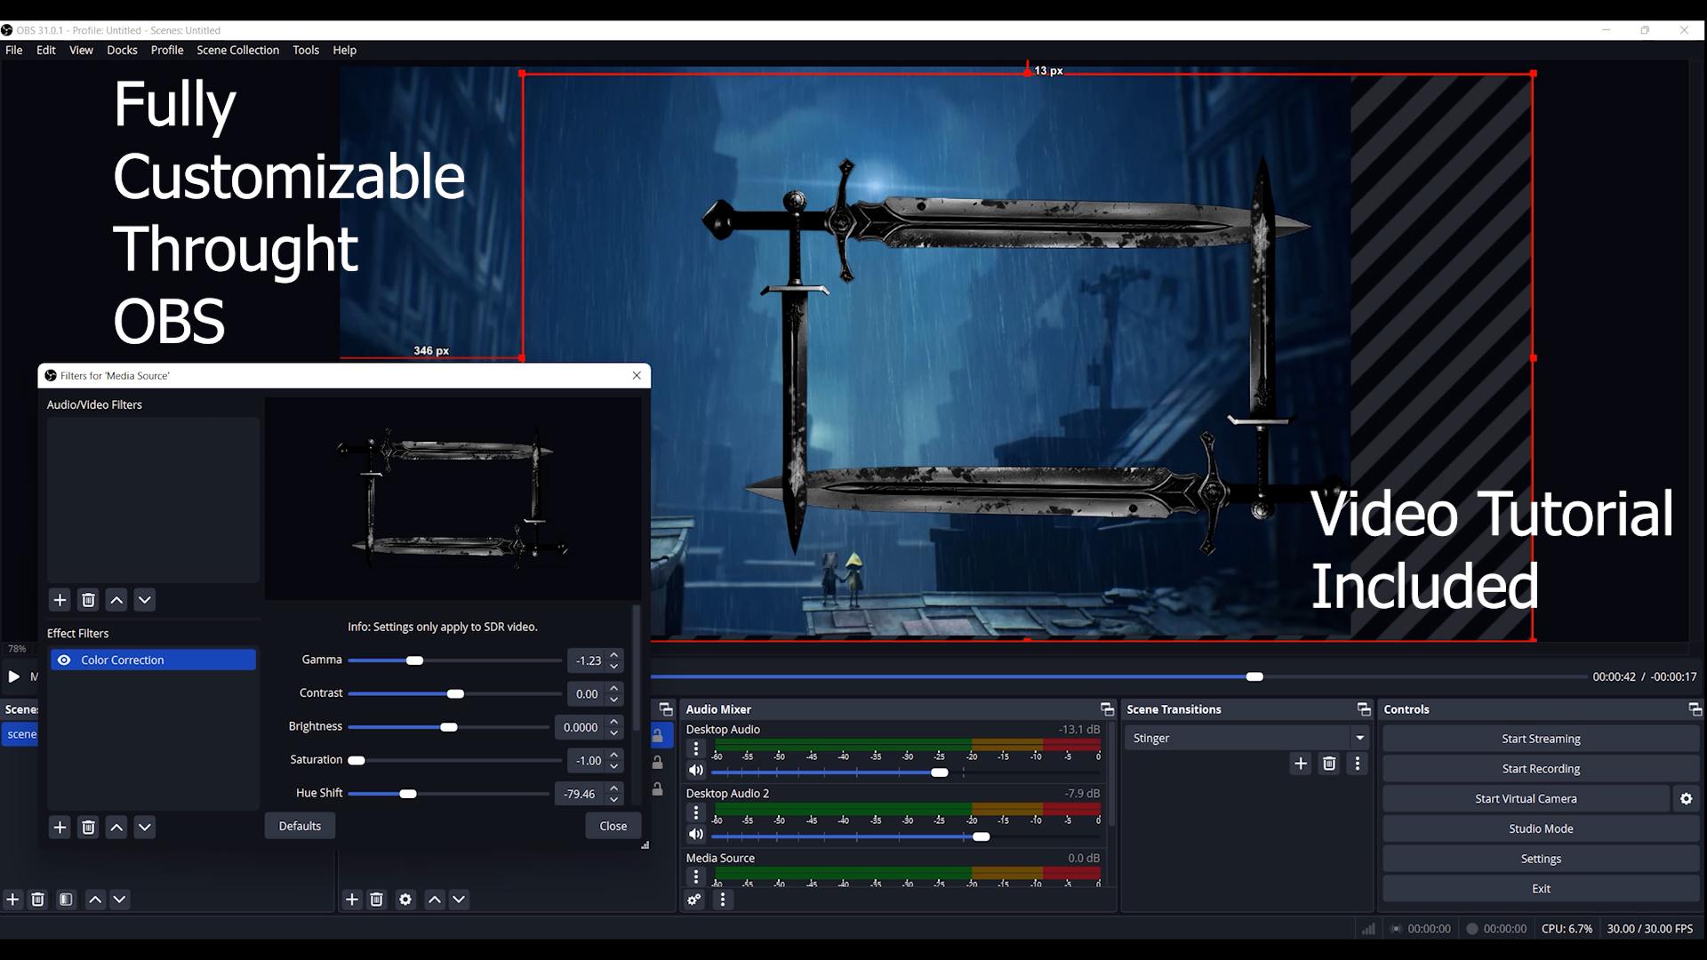Close the filters dialog with Close button

pos(613,826)
